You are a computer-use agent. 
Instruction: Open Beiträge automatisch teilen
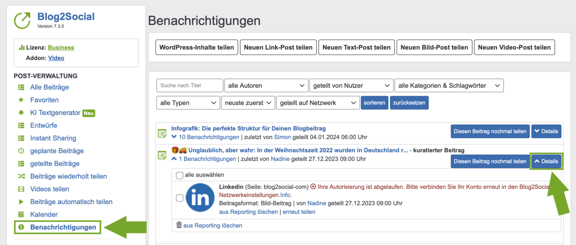pyautogui.click(x=71, y=202)
